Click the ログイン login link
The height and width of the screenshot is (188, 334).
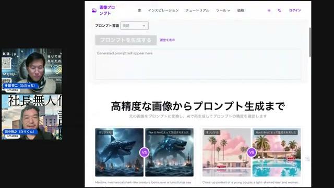[x=295, y=10]
